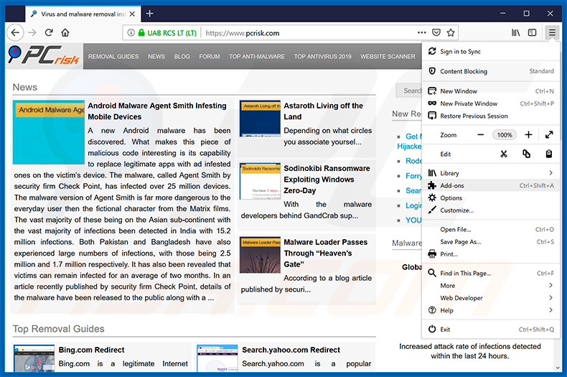Reset zoom level at 100%
Viewport: 567px width, 377px height.
click(x=505, y=135)
